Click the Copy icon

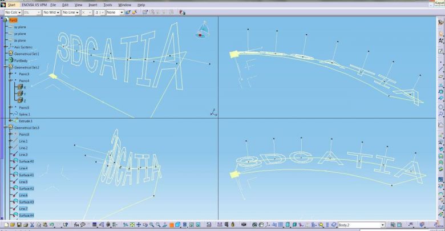(x=39, y=225)
